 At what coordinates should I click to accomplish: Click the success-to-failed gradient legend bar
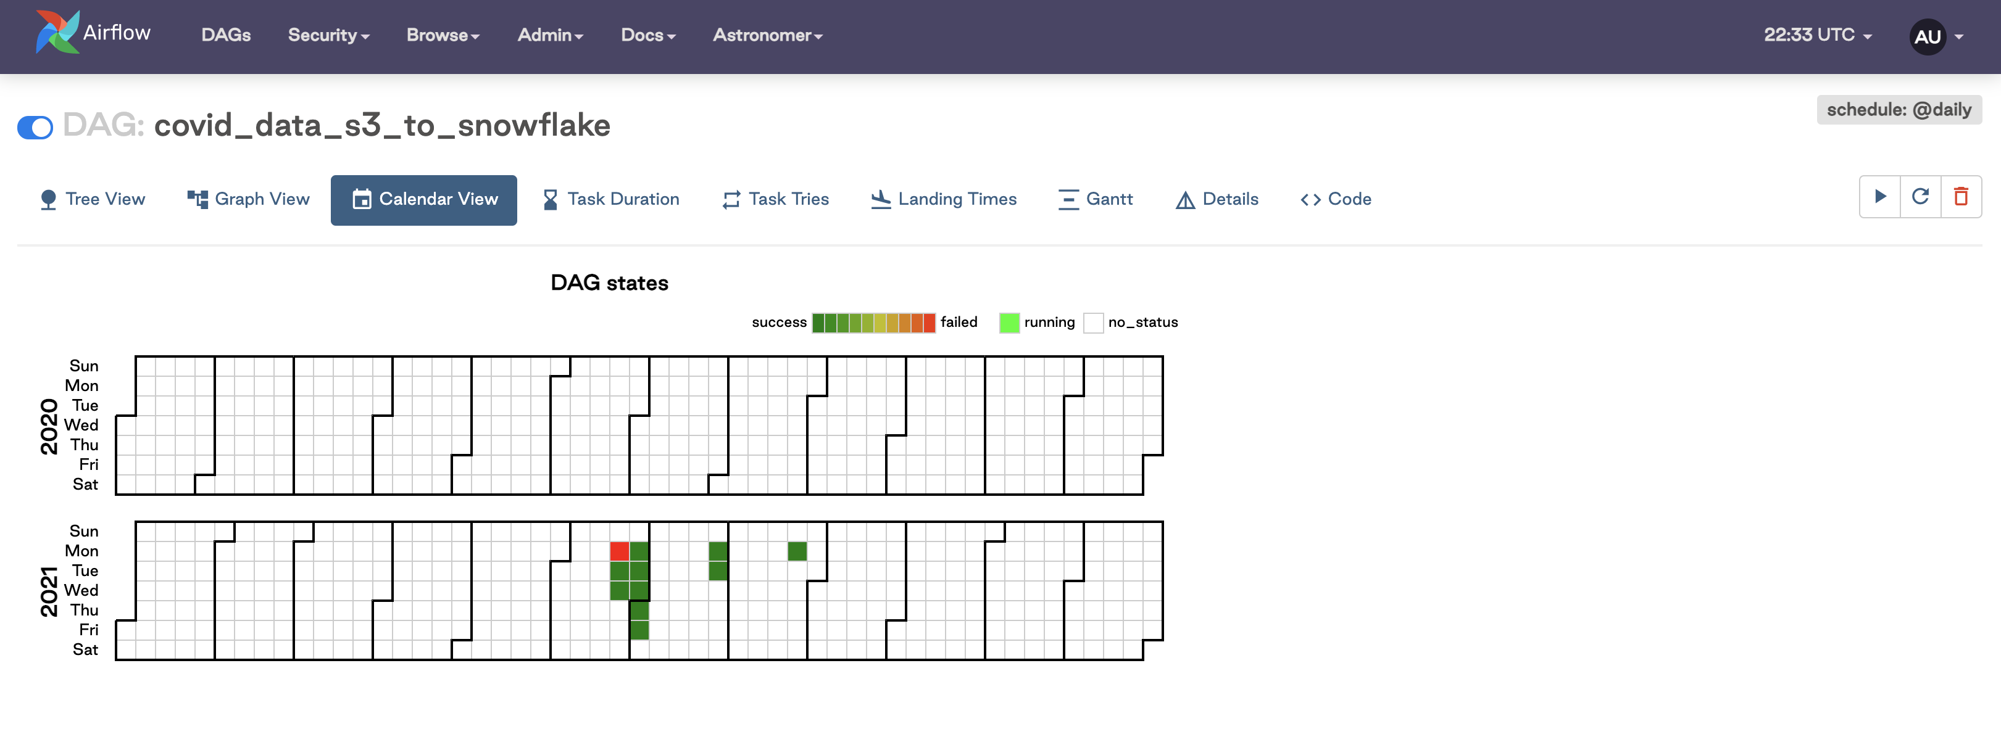click(x=873, y=323)
